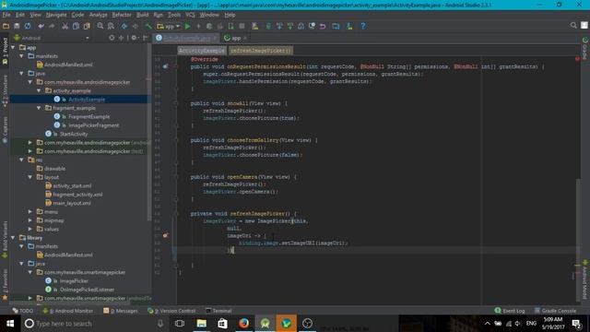Open the TODO tool window
Image resolution: width=590 pixels, height=332 pixels.
click(x=23, y=311)
